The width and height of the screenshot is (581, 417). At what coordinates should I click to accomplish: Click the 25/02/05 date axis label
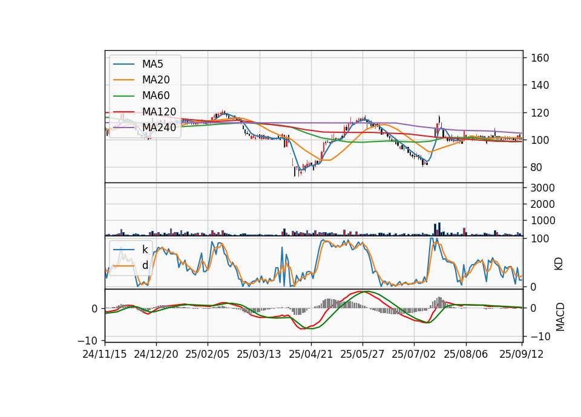208,354
